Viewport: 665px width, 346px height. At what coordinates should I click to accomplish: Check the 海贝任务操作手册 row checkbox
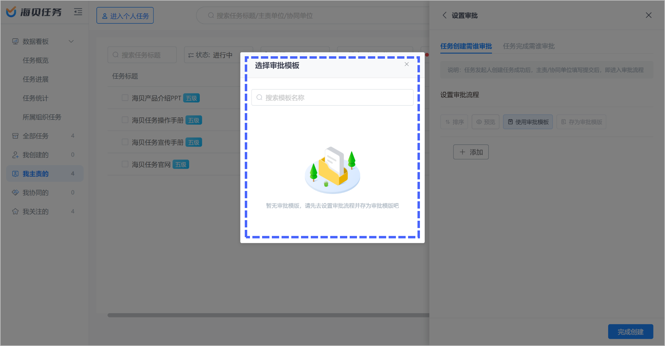125,120
